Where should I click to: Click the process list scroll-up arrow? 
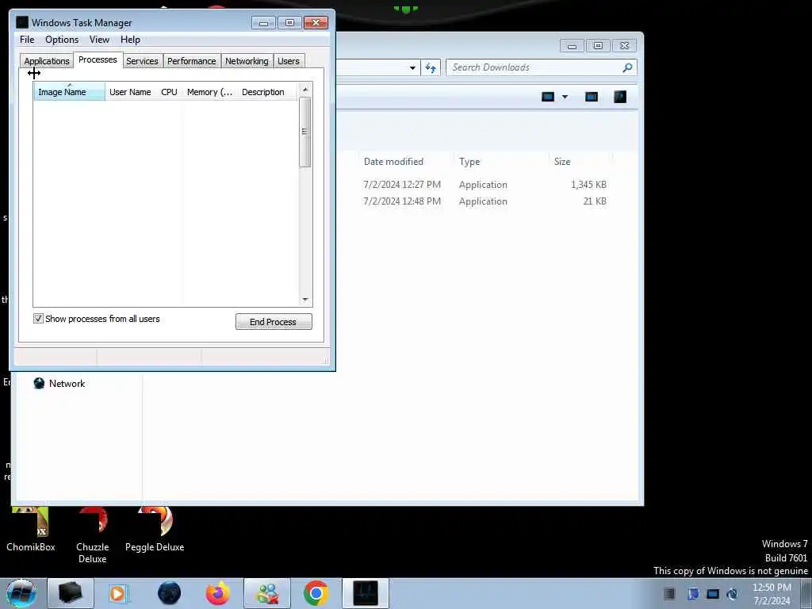305,89
